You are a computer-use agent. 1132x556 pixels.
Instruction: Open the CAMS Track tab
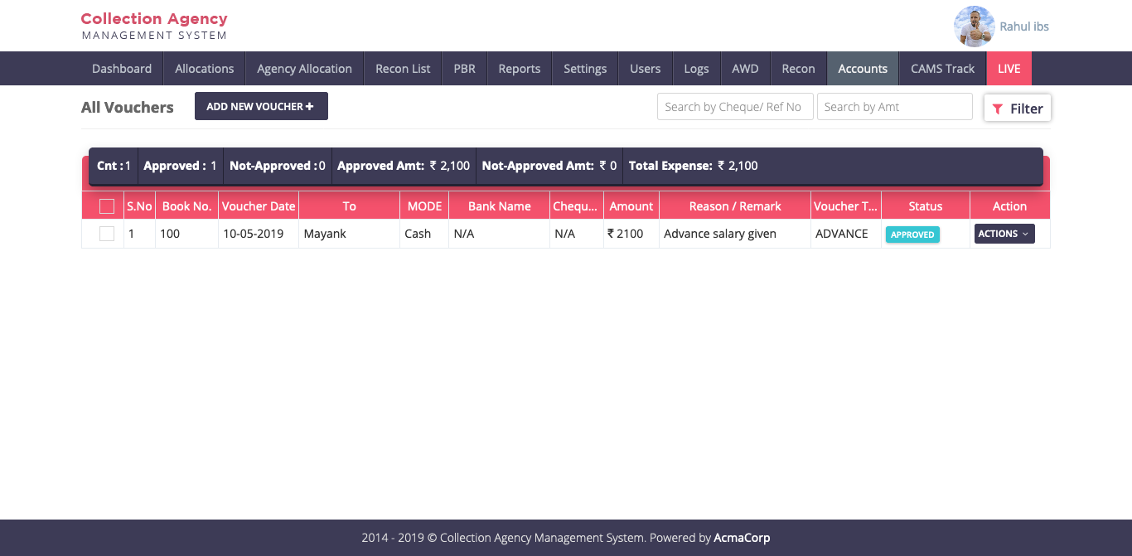coord(942,69)
